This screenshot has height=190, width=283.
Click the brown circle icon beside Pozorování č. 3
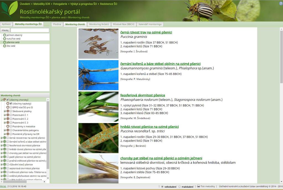pyautogui.click(x=8, y=123)
